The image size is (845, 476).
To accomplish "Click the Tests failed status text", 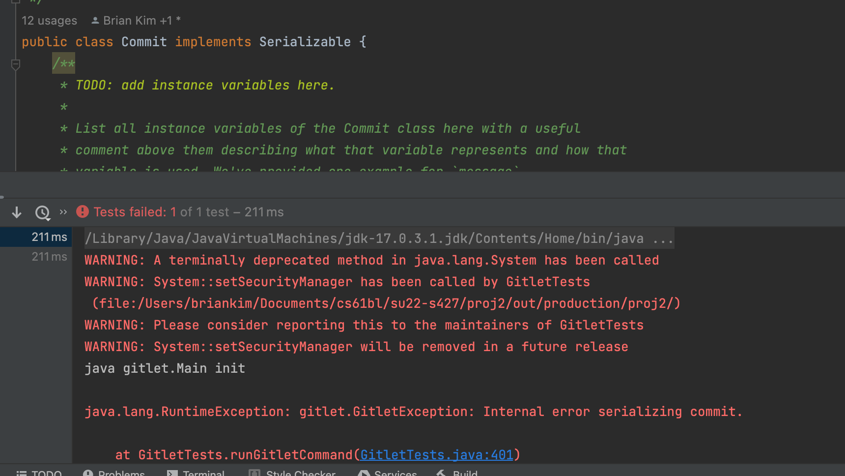I will 130,212.
